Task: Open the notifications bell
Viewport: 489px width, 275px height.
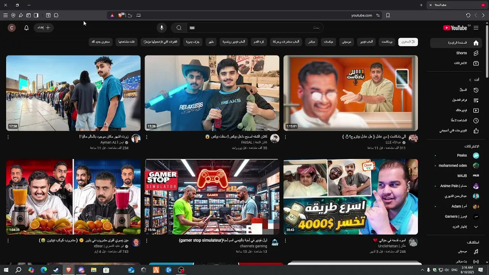Action: point(26,28)
